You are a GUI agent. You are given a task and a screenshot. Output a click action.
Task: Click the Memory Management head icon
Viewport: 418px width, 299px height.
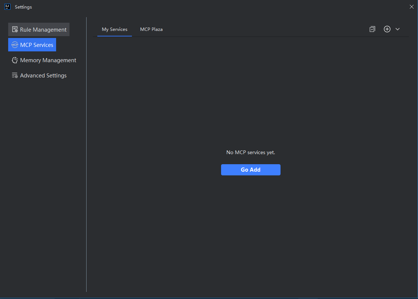[15, 60]
